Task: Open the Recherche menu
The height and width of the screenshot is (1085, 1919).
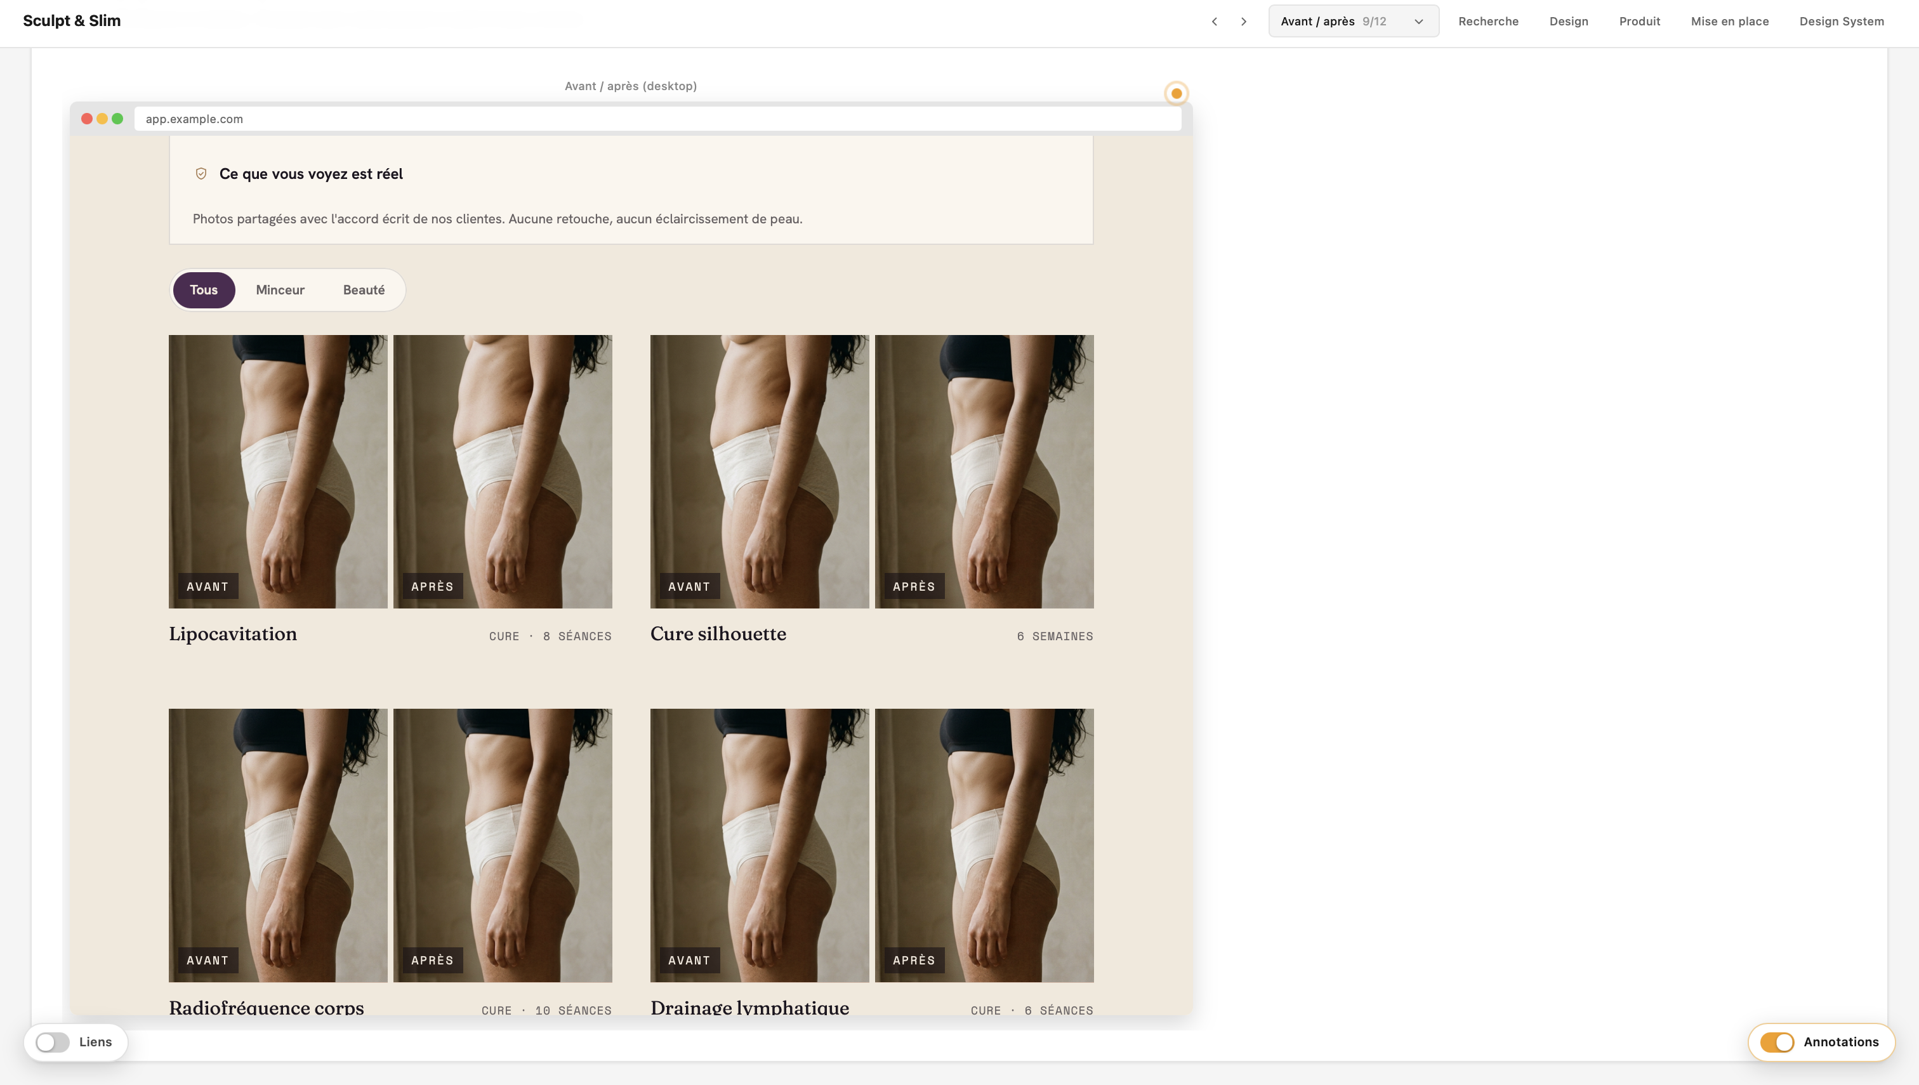Action: 1488,22
